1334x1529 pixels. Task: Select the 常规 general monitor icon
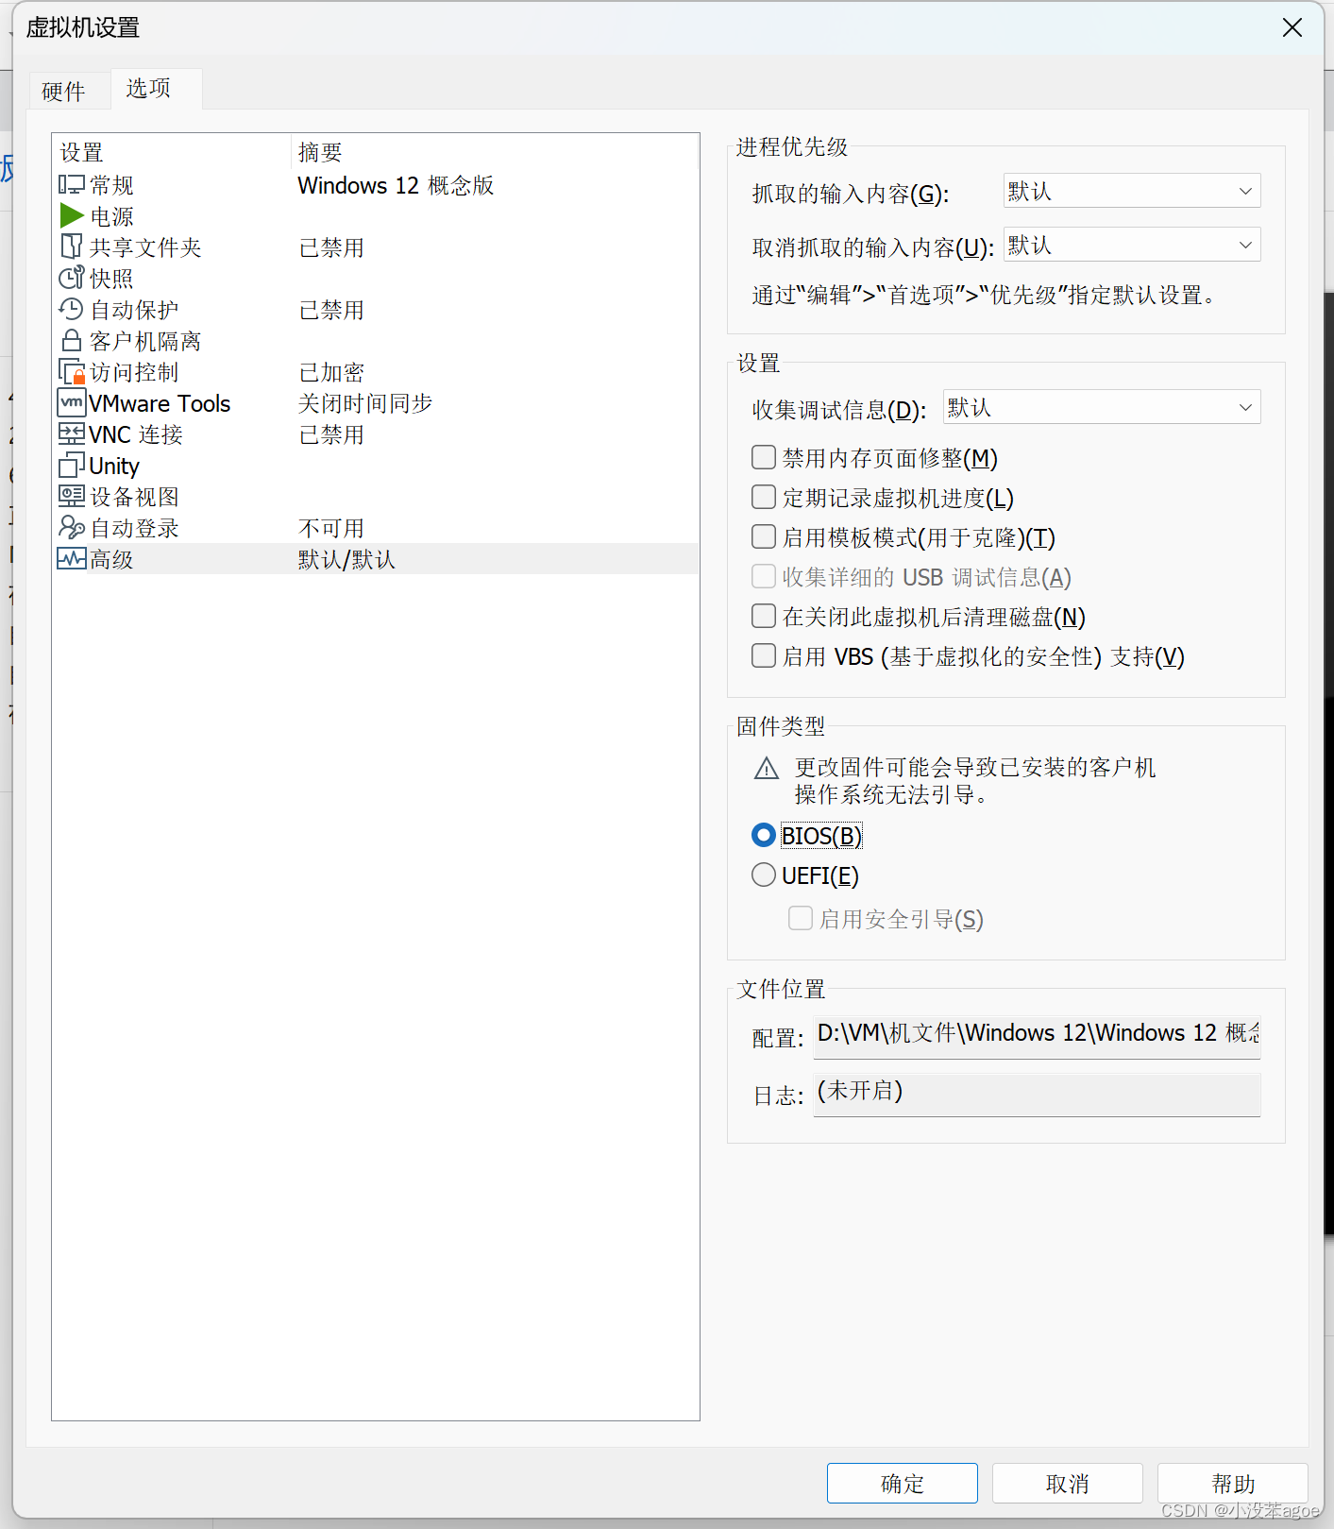click(x=72, y=185)
